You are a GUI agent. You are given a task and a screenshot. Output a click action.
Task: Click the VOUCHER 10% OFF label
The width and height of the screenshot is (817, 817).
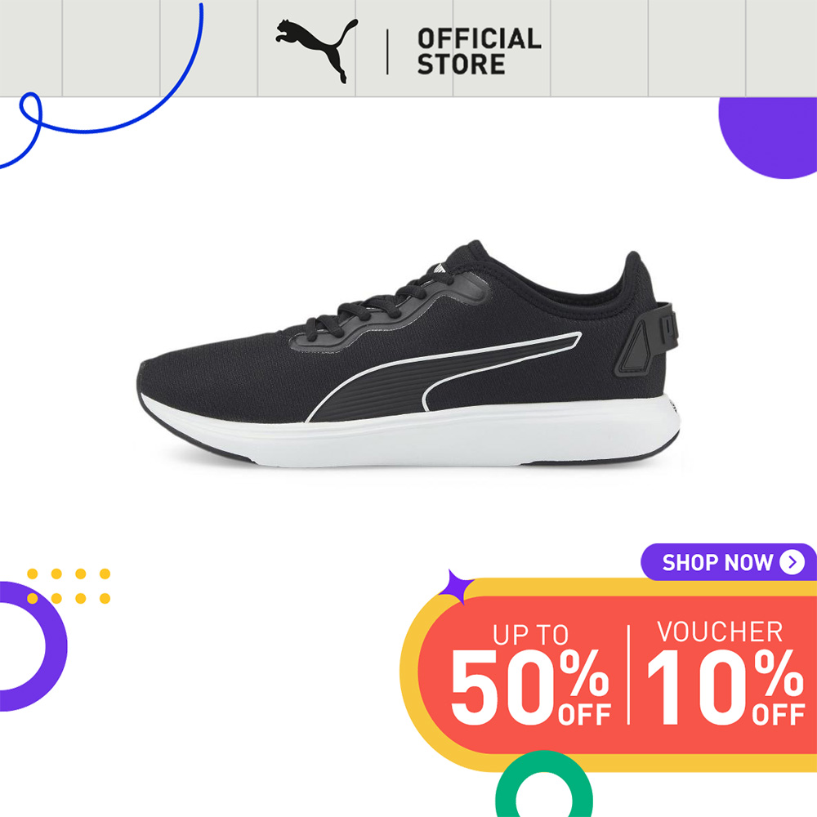click(725, 672)
